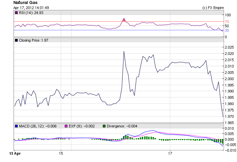Click the purple RSI legend swatch
Screen dimensions: 237x162
[x=16, y=13]
